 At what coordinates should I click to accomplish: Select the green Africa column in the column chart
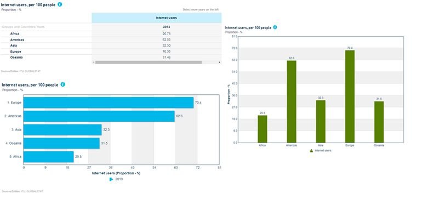[x=263, y=129]
